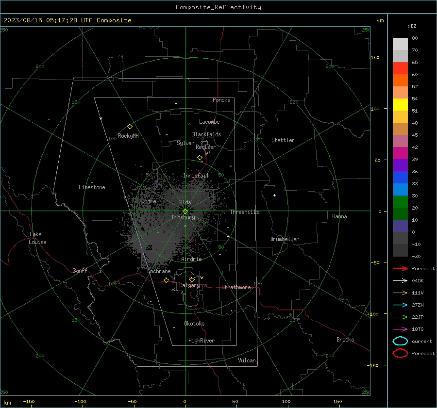Click the yellow diamond marker above Calgary

point(192,279)
